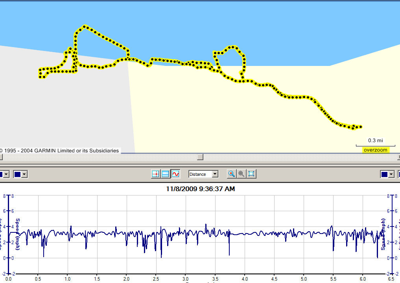Viewport: 400px width, 283px height.
Task: Click the zoom to fit icon
Action: pyautogui.click(x=252, y=174)
